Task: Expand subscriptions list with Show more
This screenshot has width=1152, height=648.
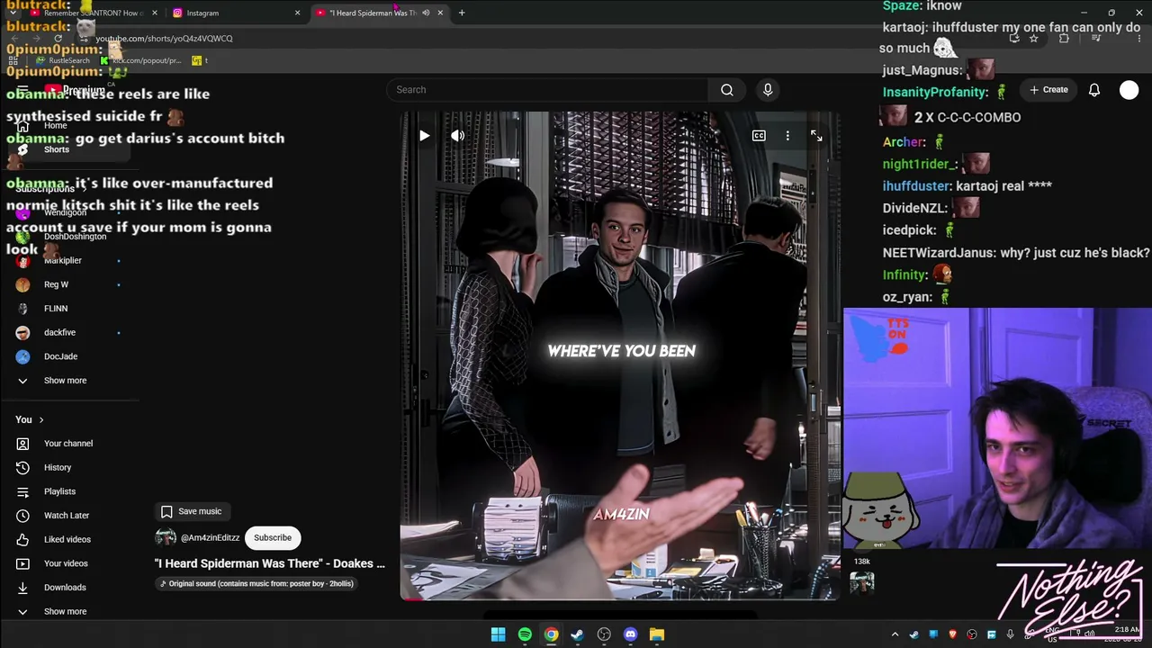Action: 69,381
